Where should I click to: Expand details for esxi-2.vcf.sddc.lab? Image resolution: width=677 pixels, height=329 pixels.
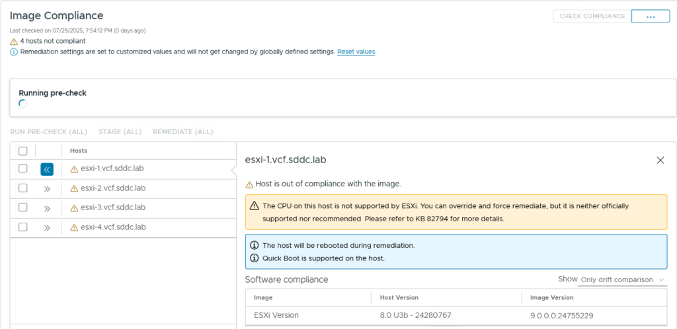click(47, 188)
